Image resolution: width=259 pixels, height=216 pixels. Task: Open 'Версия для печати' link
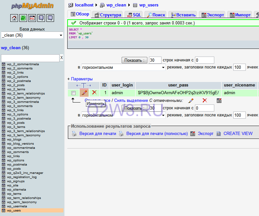pyautogui.click(x=98, y=133)
